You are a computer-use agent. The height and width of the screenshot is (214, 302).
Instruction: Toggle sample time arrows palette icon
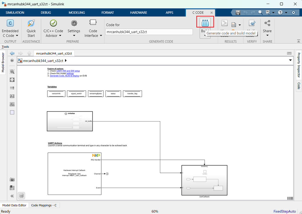tap(12, 88)
